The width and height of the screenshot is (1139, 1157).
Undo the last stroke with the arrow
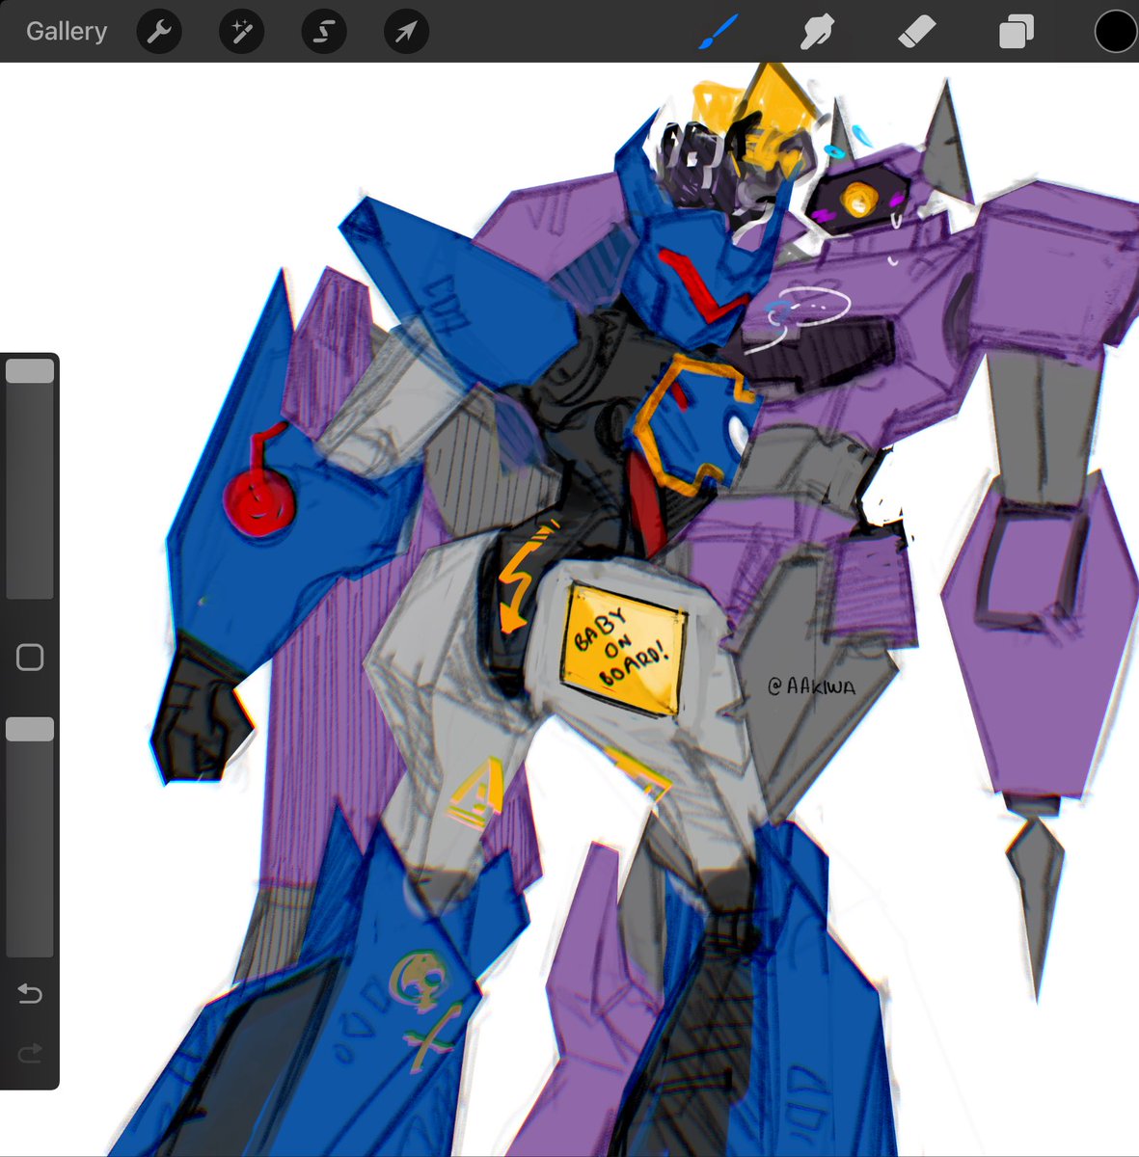[30, 993]
